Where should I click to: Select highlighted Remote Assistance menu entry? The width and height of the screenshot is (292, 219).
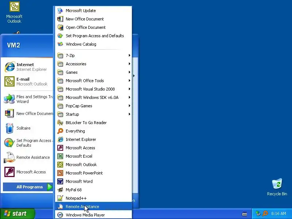click(x=93, y=207)
